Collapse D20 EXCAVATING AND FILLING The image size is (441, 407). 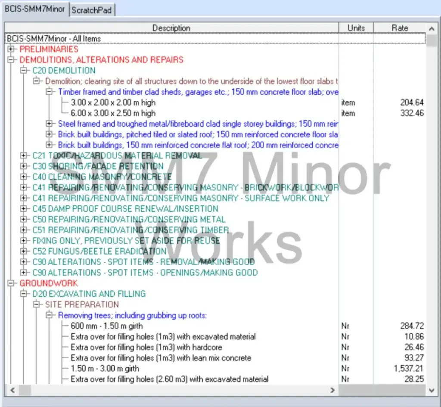point(24,294)
